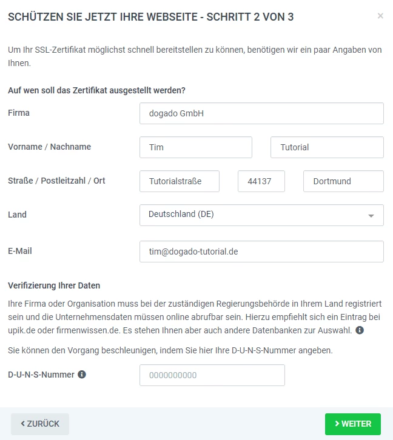
Task: Focus the Ort field containing Dortmund
Action: pyautogui.click(x=343, y=181)
